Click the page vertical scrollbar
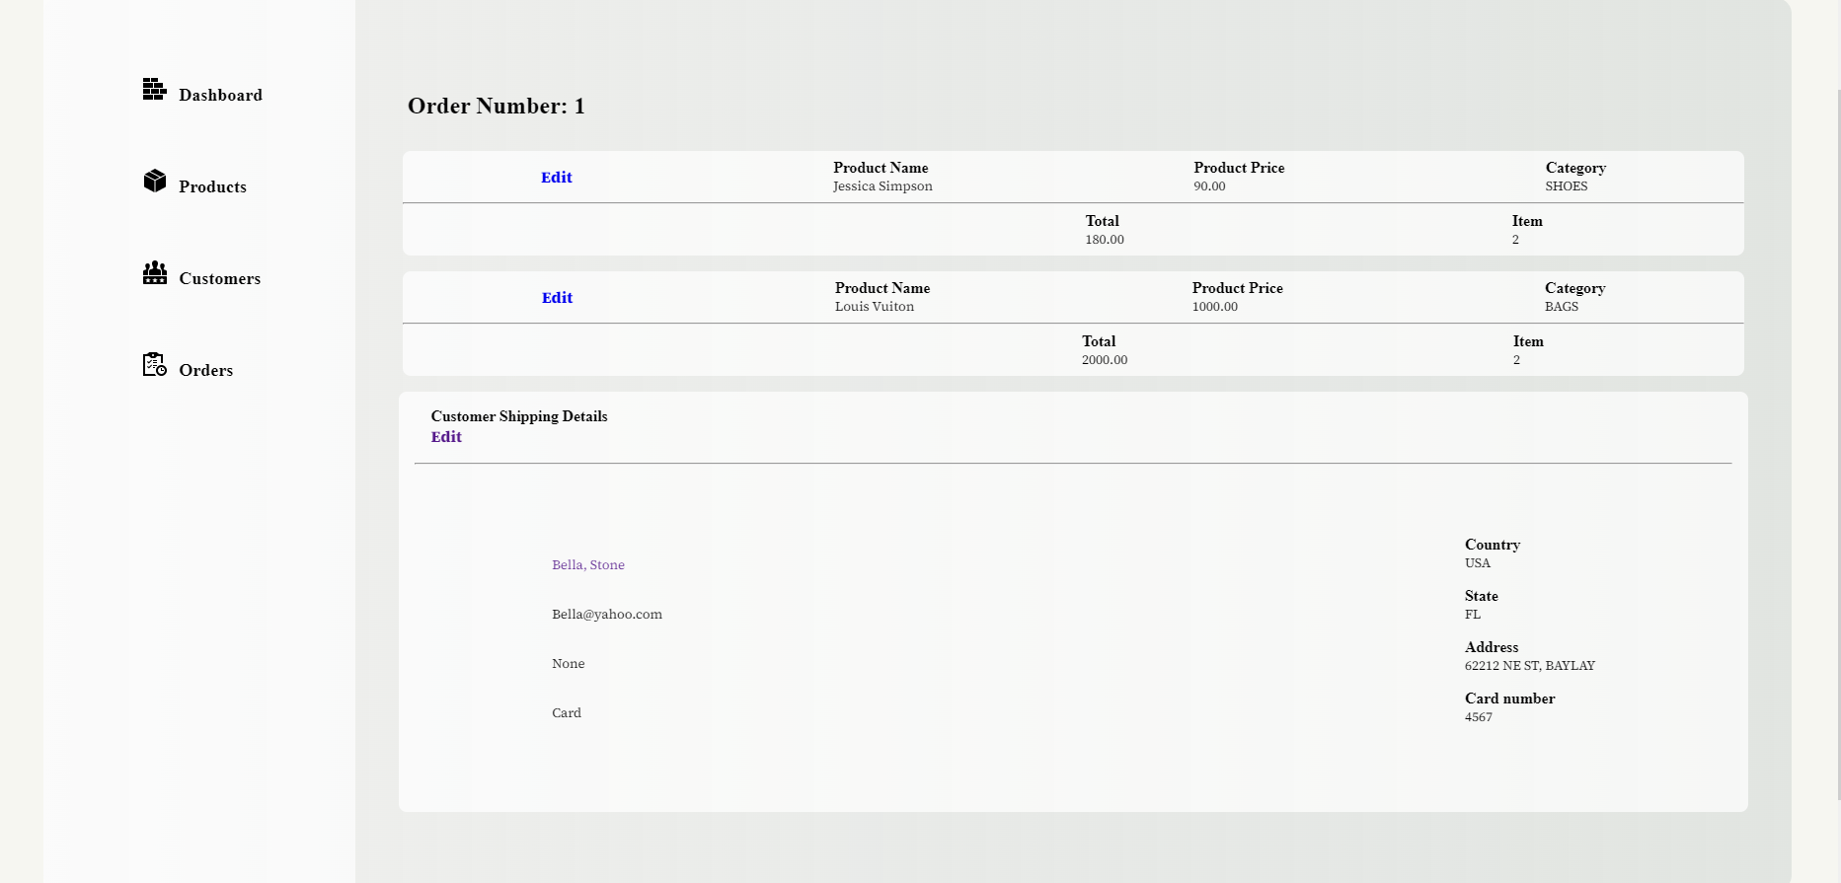The image size is (1841, 883). pos(1838,444)
